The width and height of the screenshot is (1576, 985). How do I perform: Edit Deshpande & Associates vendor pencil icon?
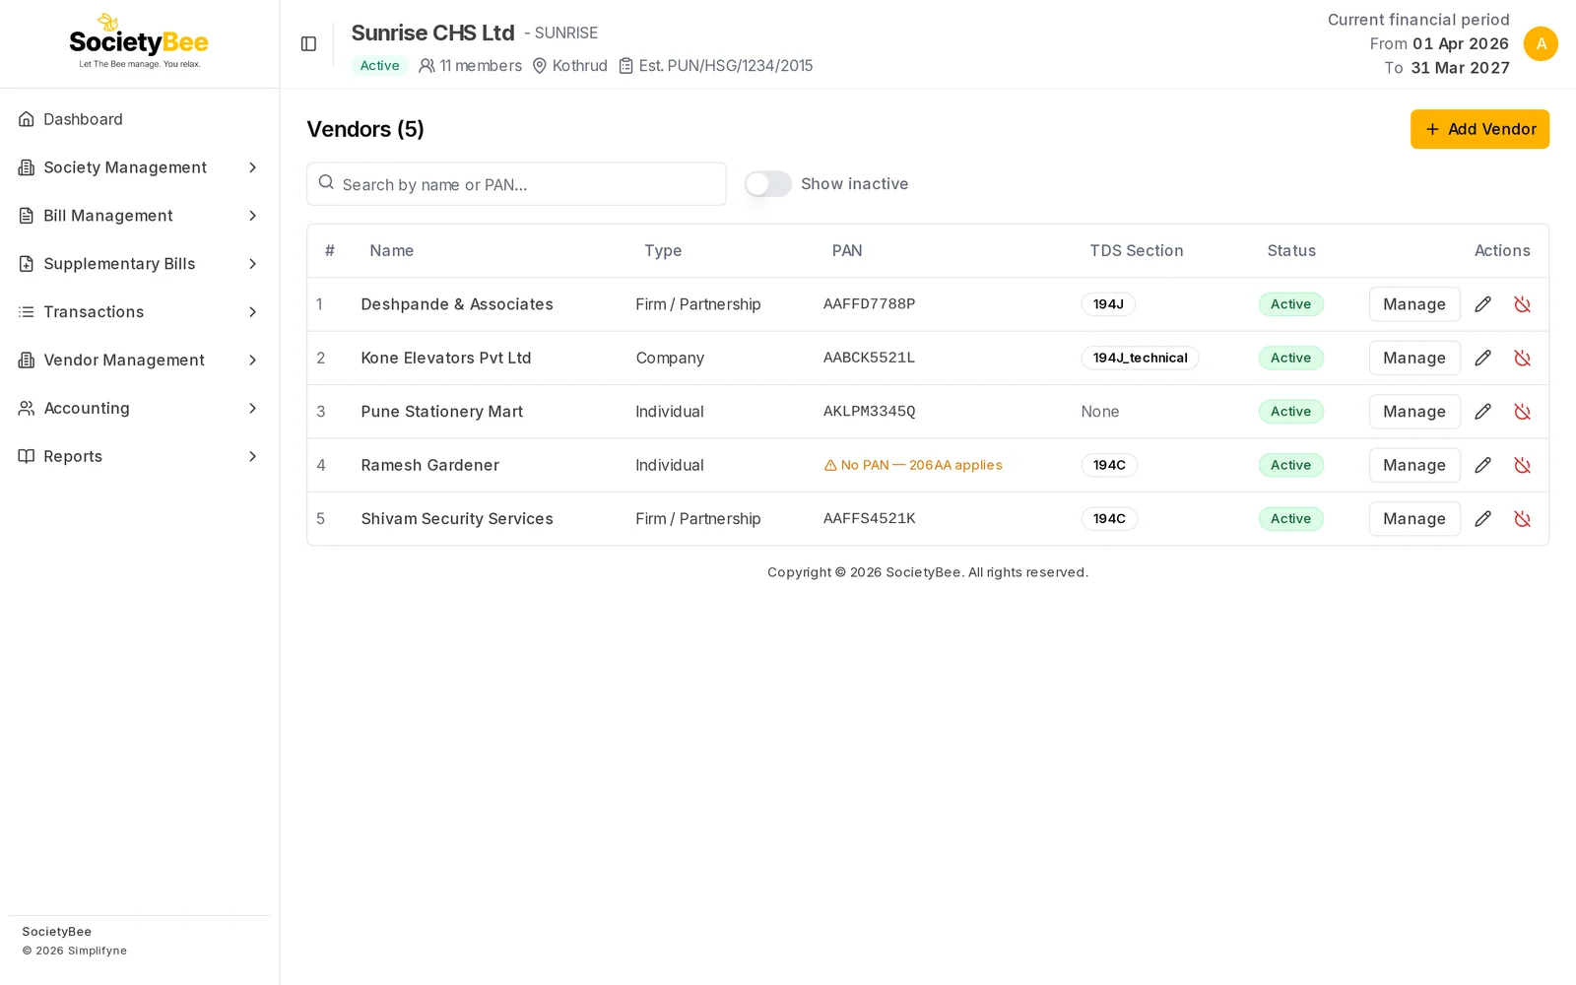click(x=1482, y=304)
